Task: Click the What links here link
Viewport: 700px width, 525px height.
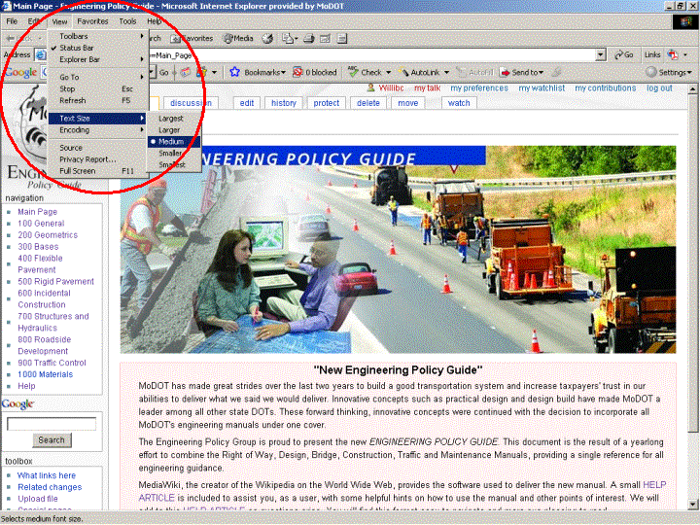Action: tap(47, 475)
